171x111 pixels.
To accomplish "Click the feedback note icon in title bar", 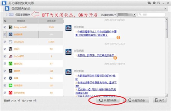I will click(x=159, y=3).
